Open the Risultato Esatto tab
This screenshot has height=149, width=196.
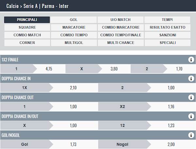click(x=168, y=27)
